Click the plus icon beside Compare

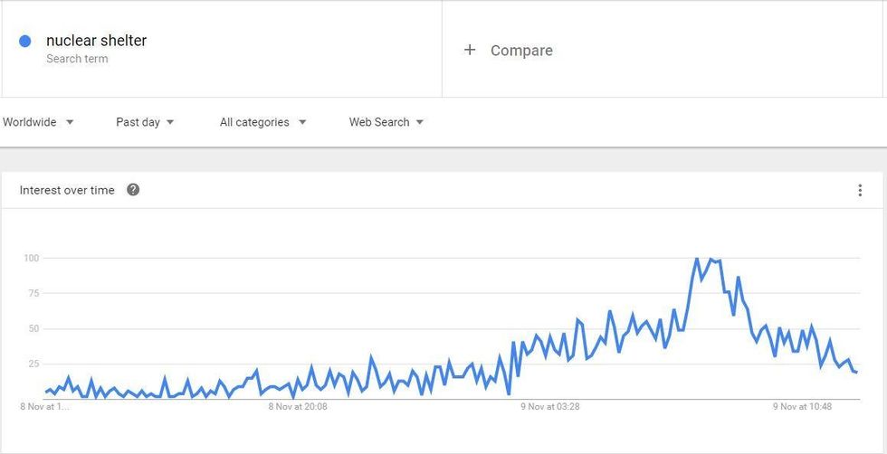point(470,51)
